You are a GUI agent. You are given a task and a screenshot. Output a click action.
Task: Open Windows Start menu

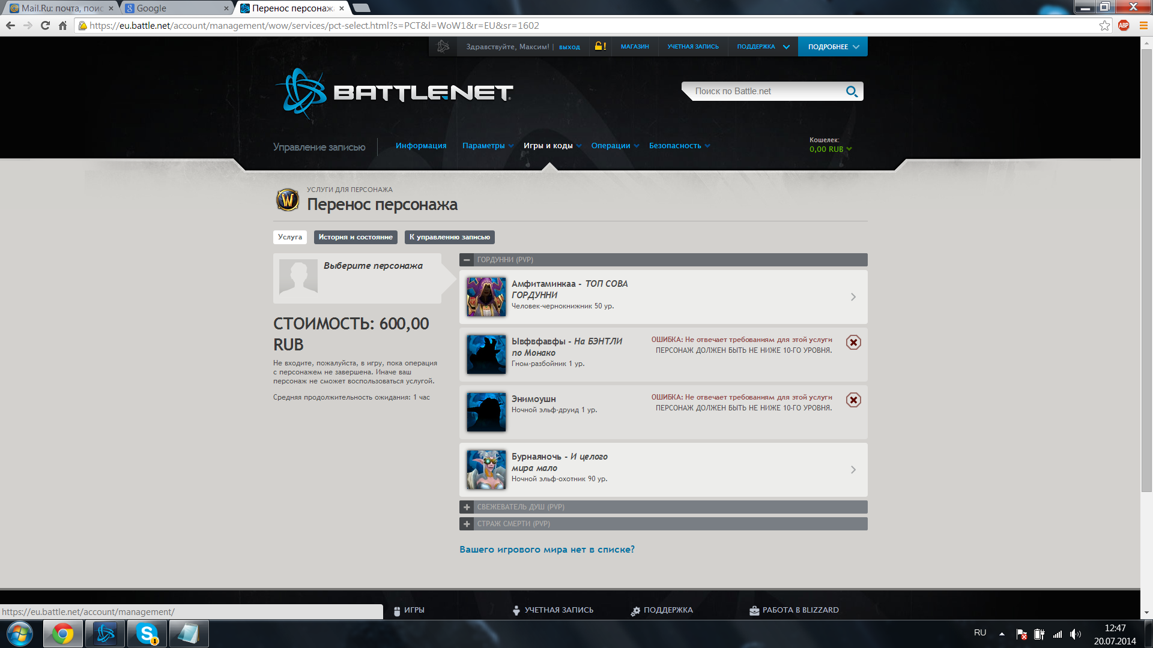[x=19, y=634]
